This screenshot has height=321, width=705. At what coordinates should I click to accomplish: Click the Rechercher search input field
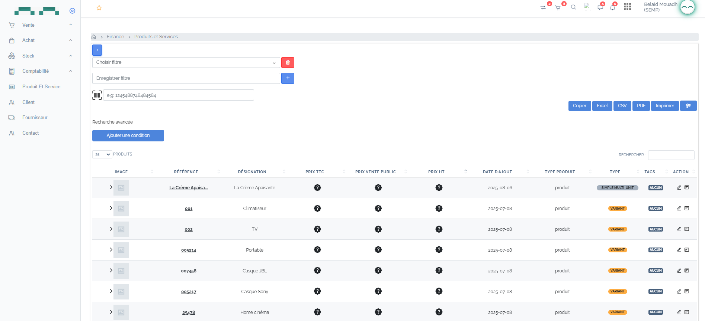pos(671,155)
